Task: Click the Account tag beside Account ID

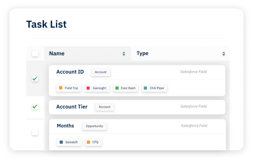Action: pos(101,72)
